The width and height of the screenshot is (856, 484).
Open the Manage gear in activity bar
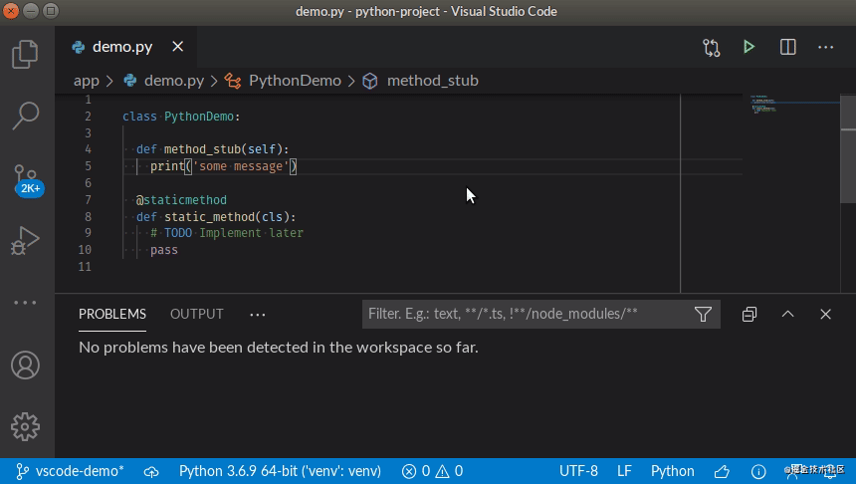26,425
